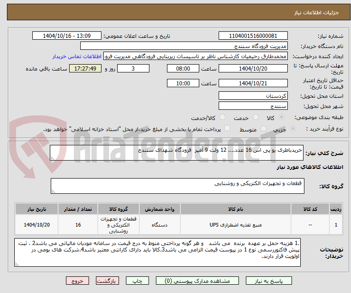Click the resize handle of شرح کلی نیاز box

tap(52, 158)
